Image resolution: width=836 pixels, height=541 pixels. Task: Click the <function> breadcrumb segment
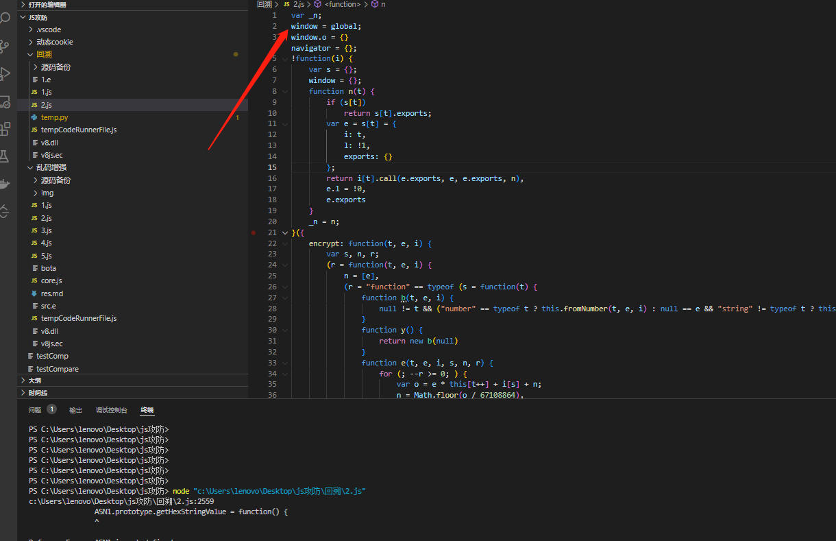pyautogui.click(x=343, y=4)
